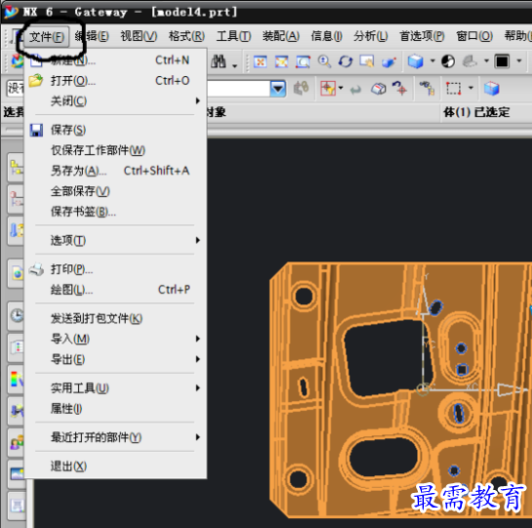
Task: Click the shaded blue cube rendering icon
Action: click(x=415, y=61)
